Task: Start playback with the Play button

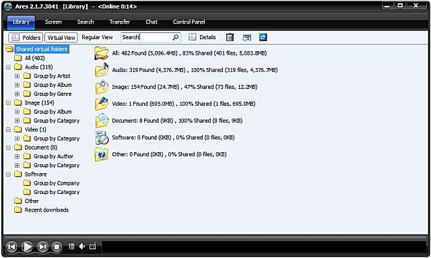Action: pos(27,247)
